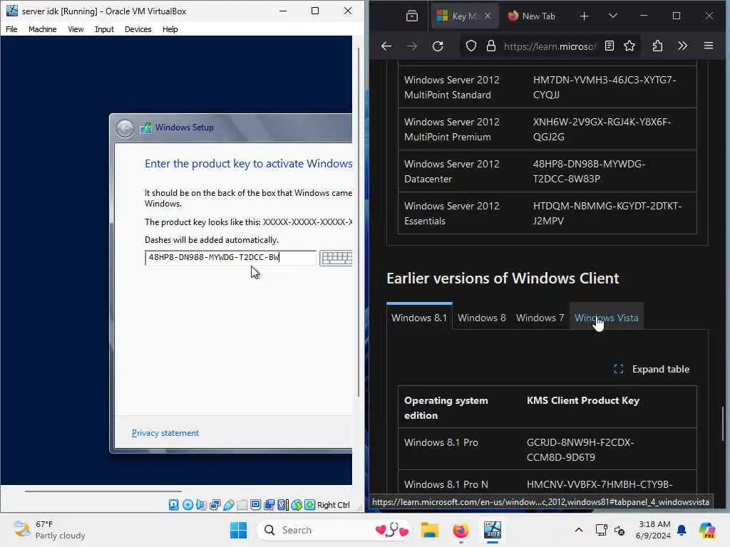This screenshot has width=730, height=547.
Task: Open the View menu in VirtualBox
Action: pos(76,29)
